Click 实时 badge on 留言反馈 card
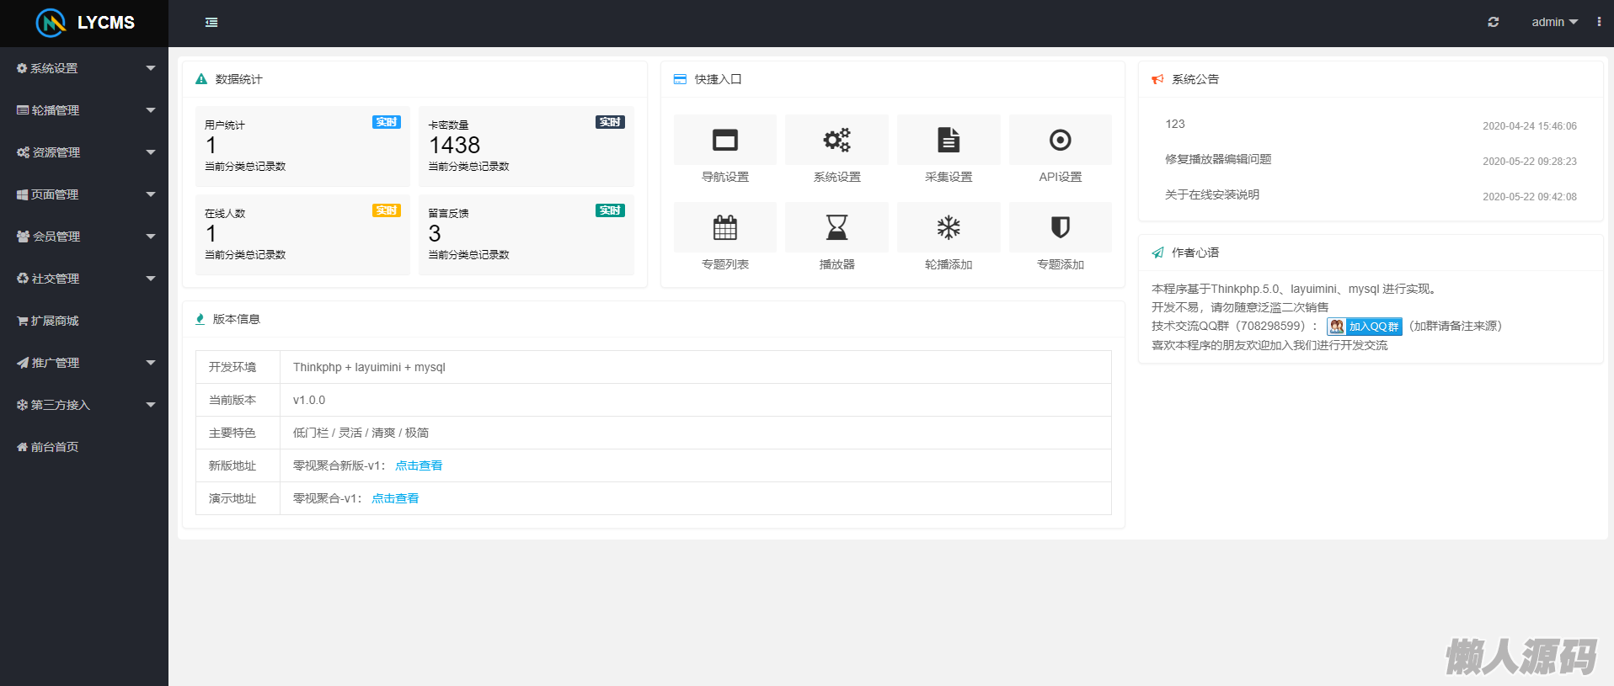Screen dimensions: 1614x686 pos(610,210)
